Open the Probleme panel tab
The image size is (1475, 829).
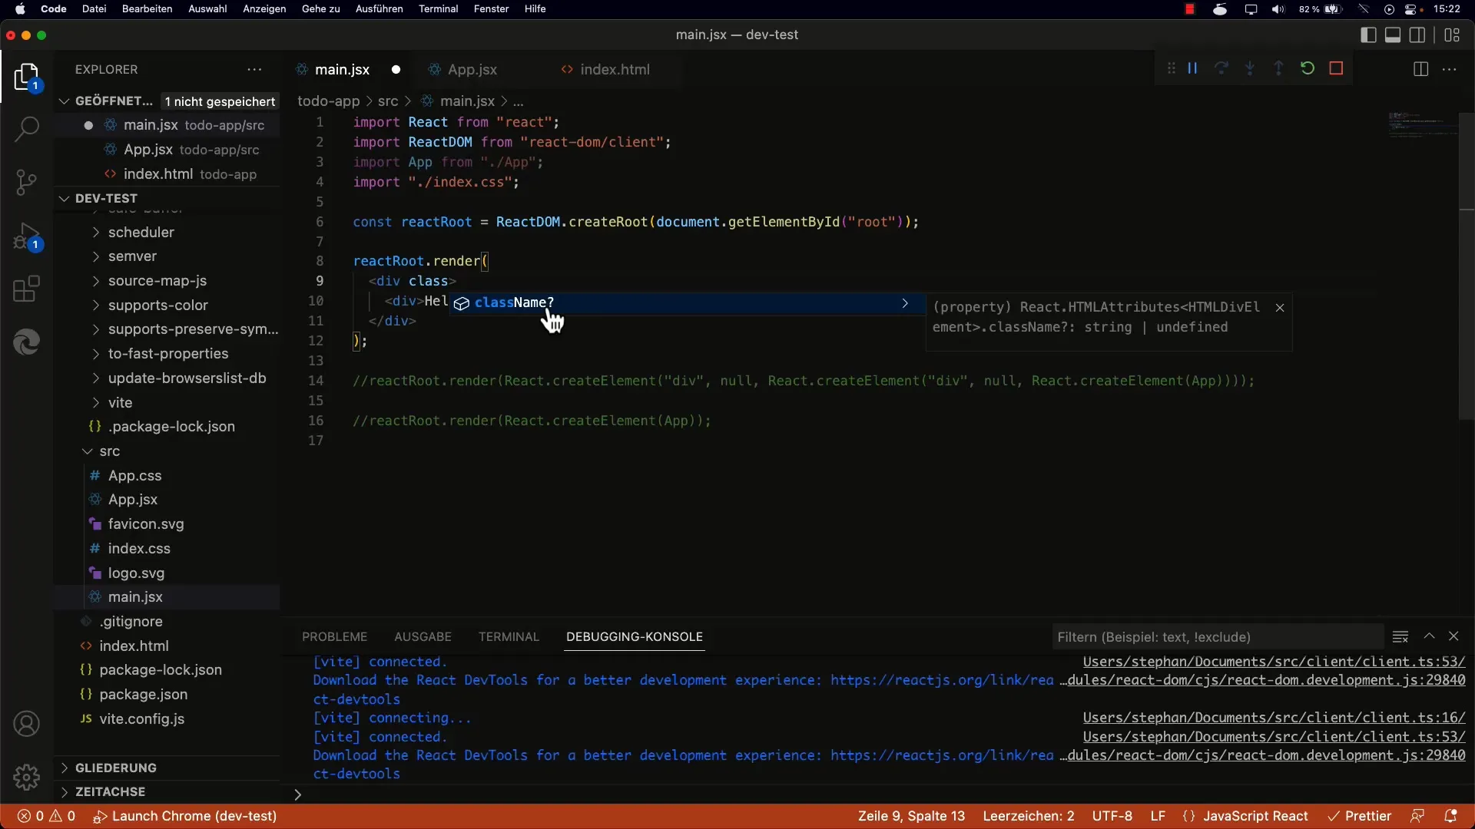tap(335, 637)
